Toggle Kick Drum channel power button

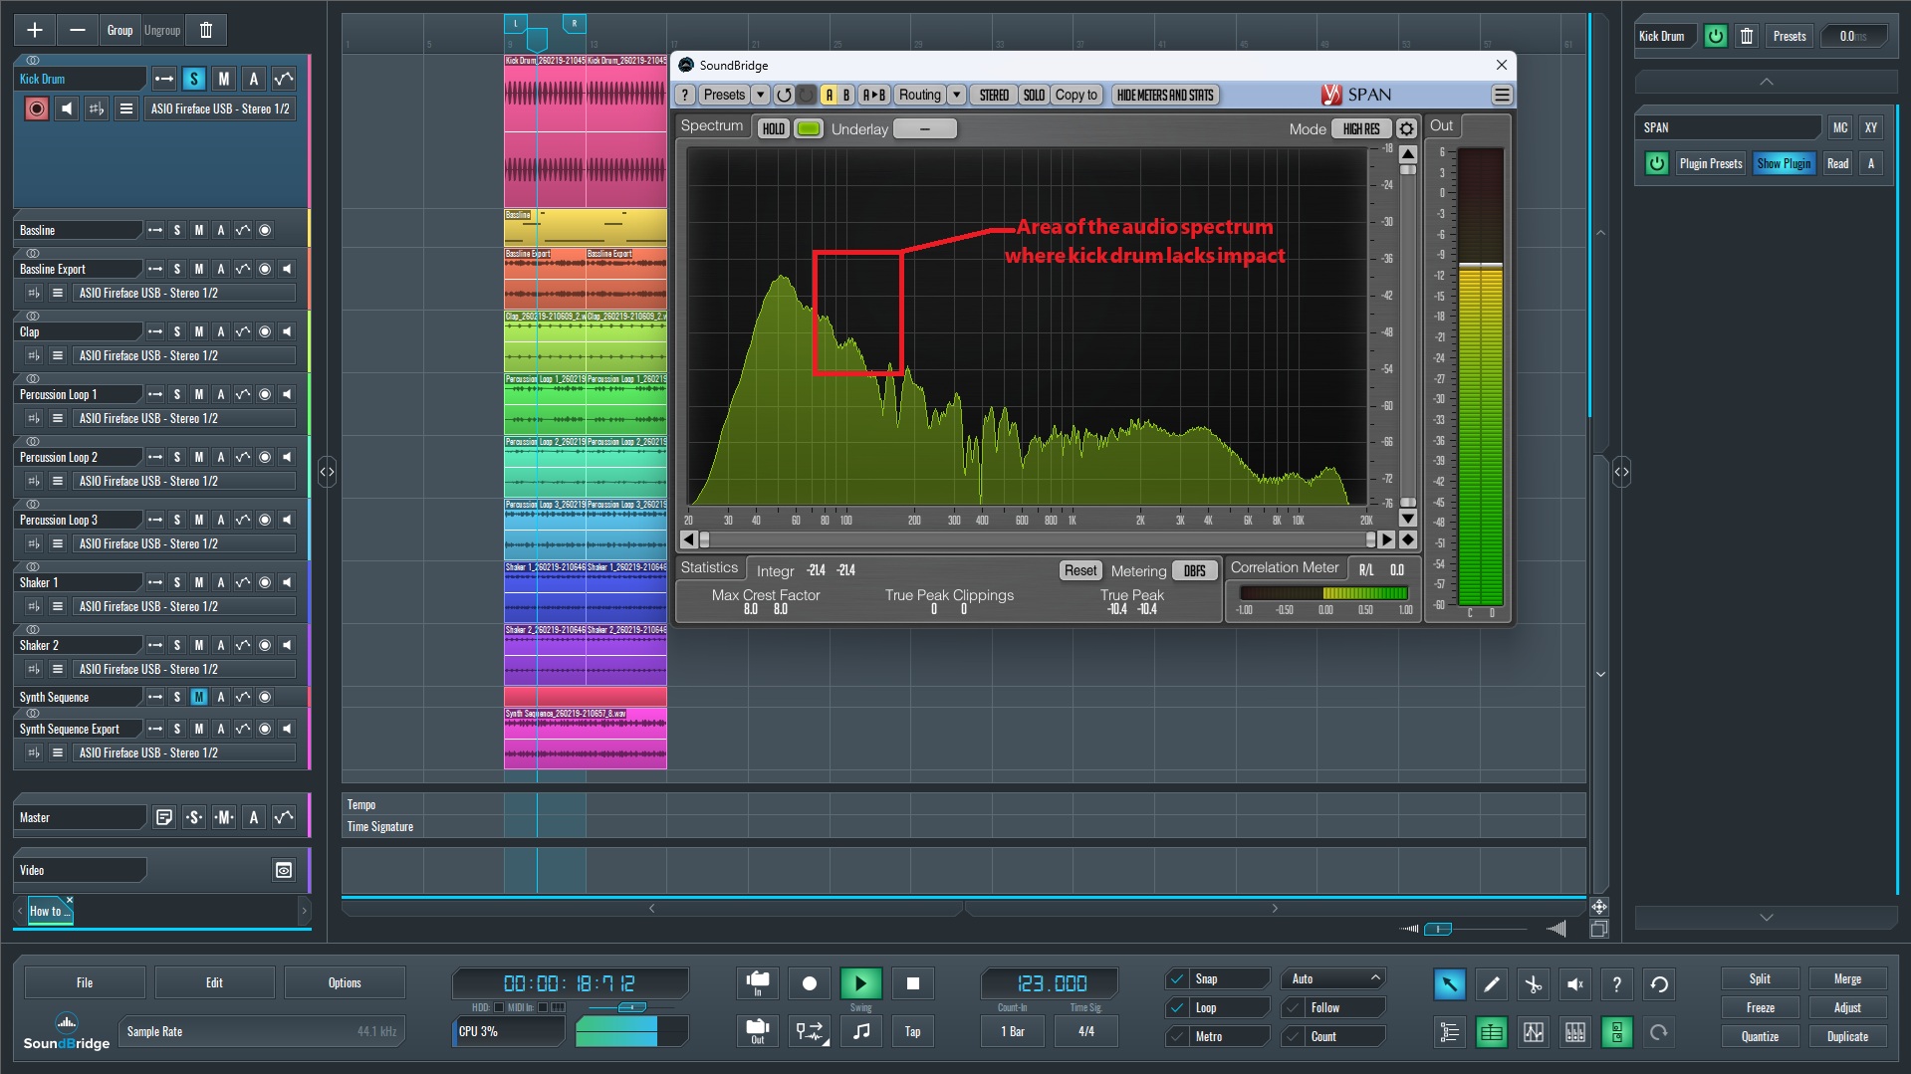(x=1715, y=36)
